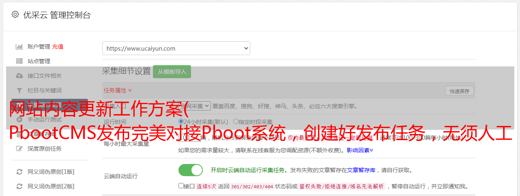
Task: Click the bar chart icon for 账户管理
Action: 19,47
